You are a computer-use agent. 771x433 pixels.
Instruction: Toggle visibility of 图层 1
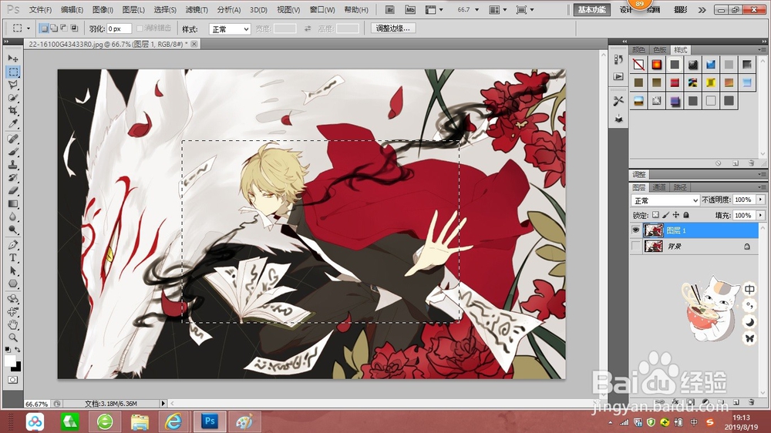coord(636,230)
